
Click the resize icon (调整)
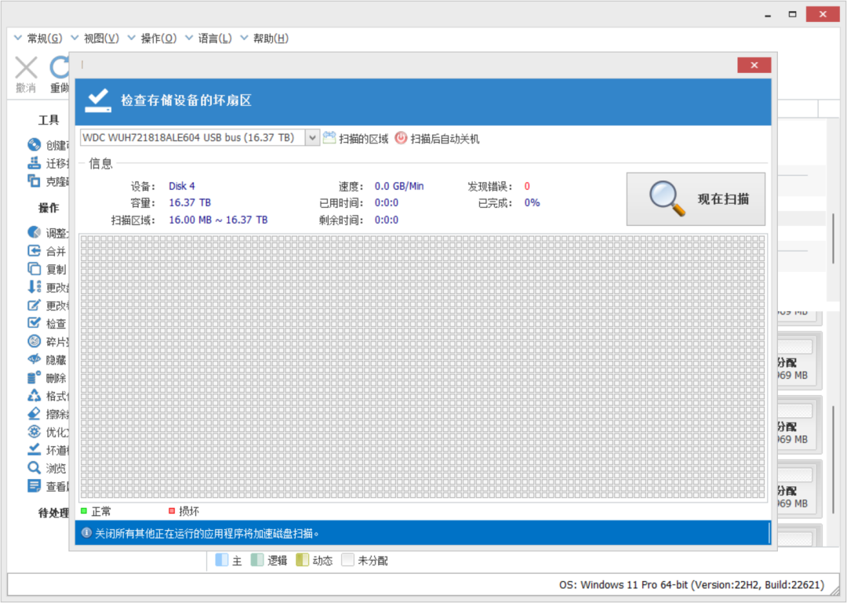point(34,232)
